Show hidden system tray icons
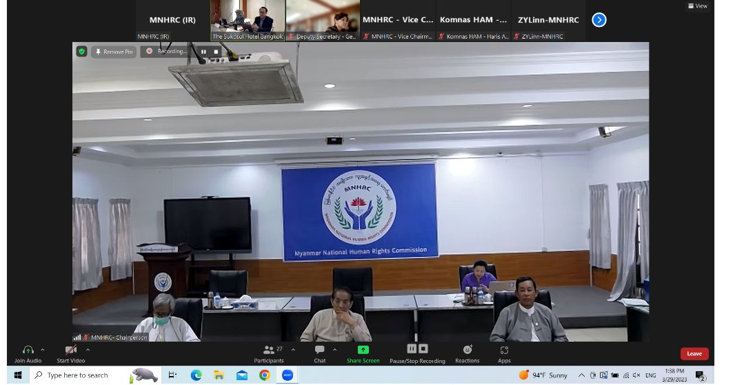 tap(581, 375)
